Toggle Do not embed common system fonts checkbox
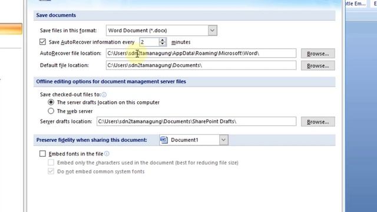The image size is (377, 212). point(51,171)
